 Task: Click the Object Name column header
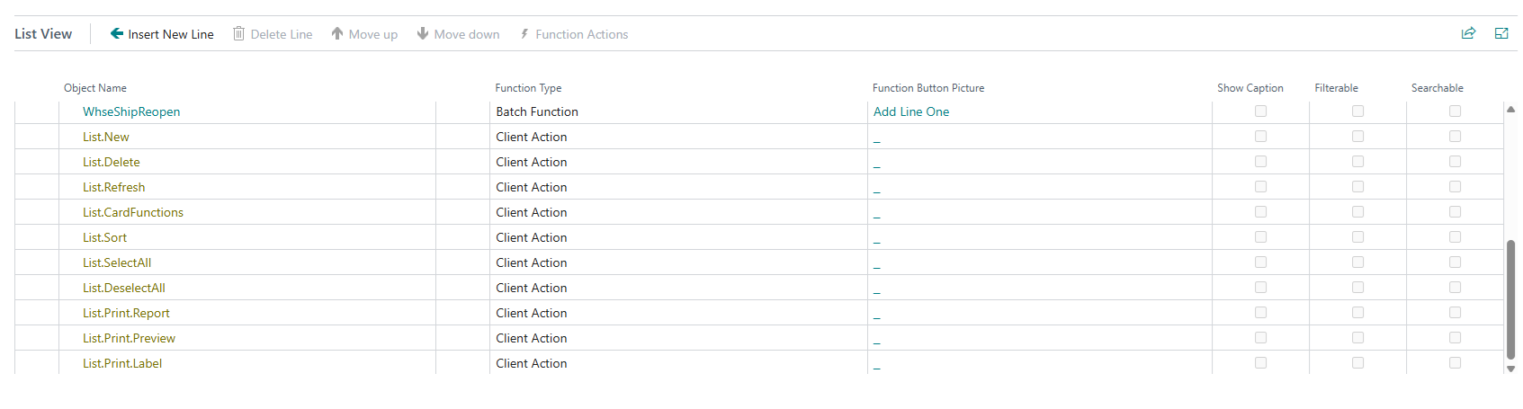pyautogui.click(x=95, y=88)
